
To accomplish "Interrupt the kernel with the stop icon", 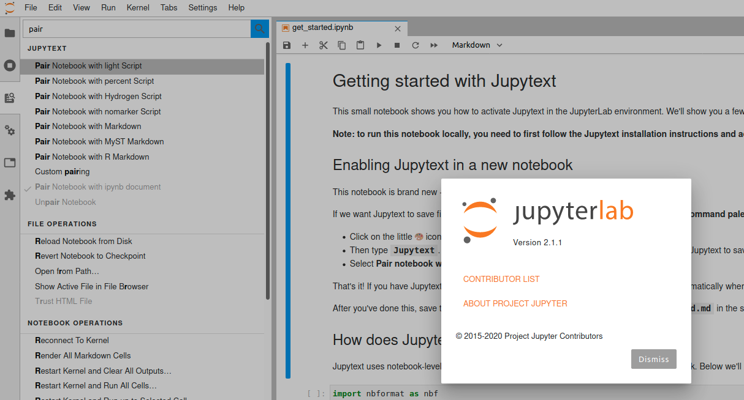I will click(x=397, y=45).
